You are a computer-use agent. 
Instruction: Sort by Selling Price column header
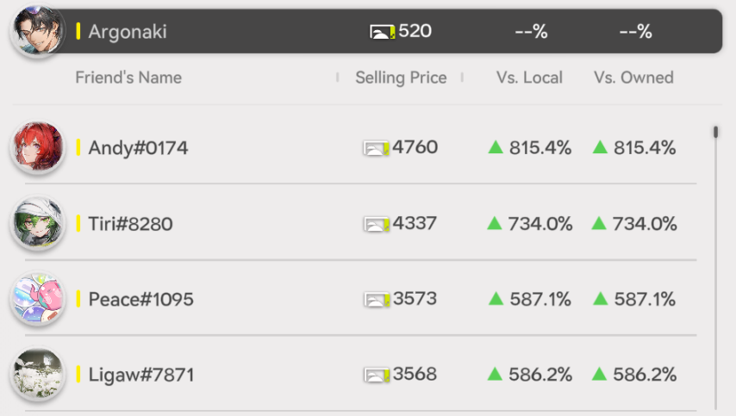tap(401, 78)
